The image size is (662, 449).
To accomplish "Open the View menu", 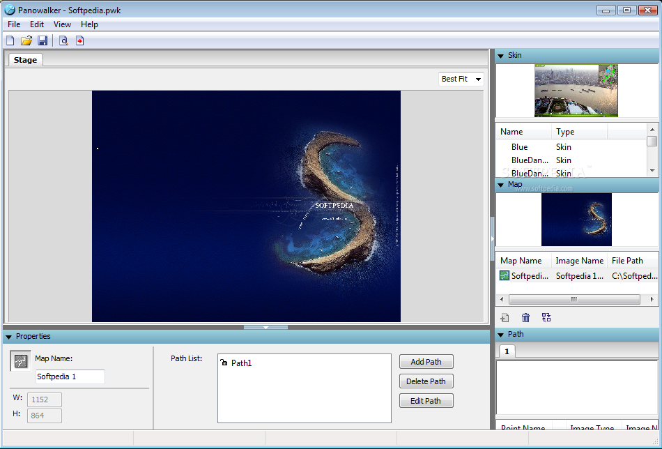I will pos(62,24).
